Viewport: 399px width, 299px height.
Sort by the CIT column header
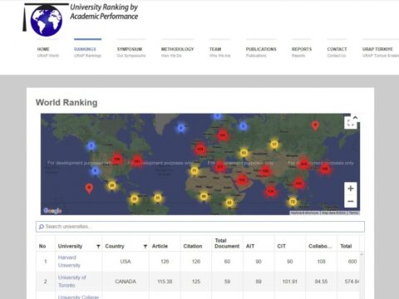(281, 246)
